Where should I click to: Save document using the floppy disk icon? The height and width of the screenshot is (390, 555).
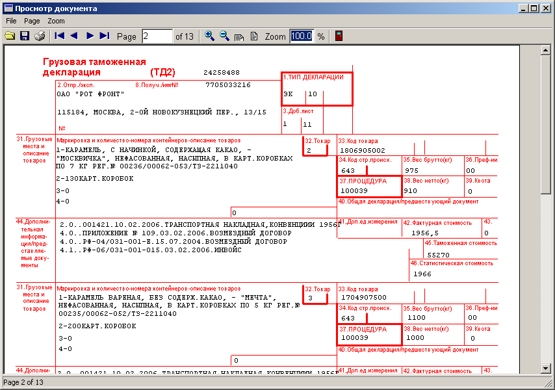pos(25,36)
